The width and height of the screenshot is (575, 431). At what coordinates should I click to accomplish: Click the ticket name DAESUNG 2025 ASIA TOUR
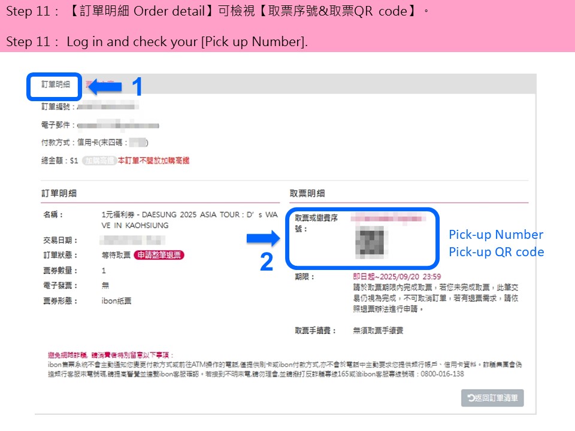(190, 220)
